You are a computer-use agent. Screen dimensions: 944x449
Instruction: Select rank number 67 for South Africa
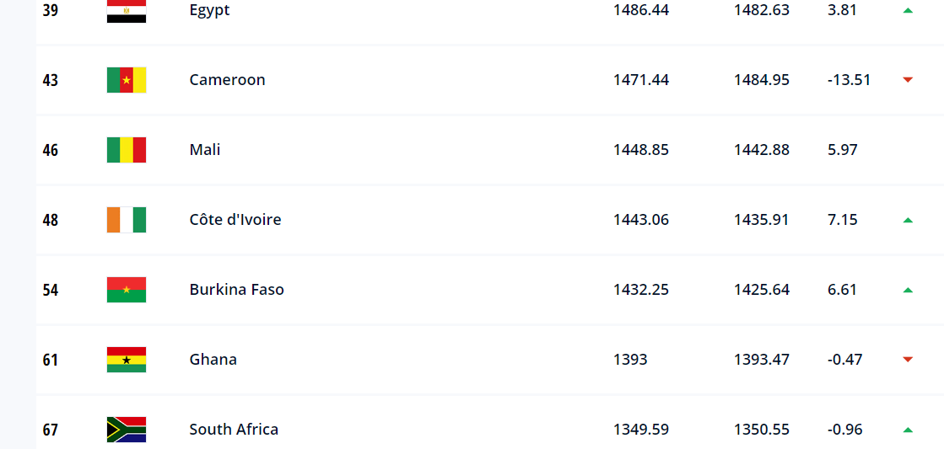51,430
